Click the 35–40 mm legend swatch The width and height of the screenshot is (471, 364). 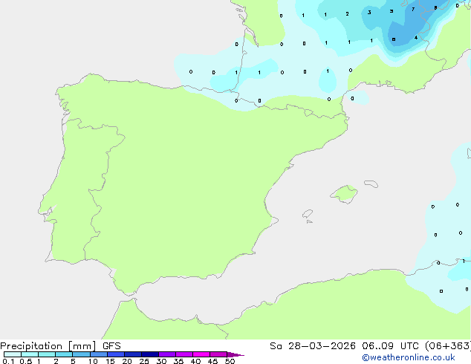click(x=184, y=354)
